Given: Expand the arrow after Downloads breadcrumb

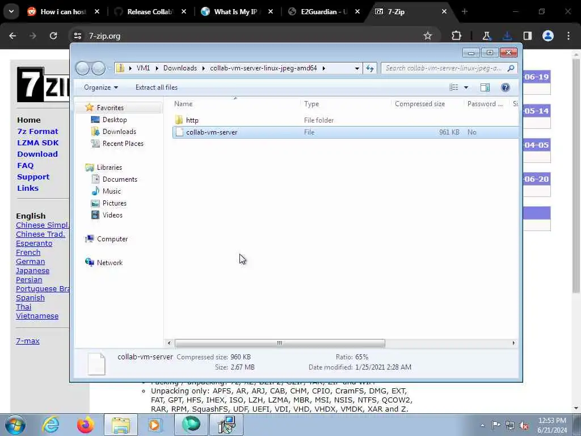Looking at the screenshot, I should pyautogui.click(x=204, y=68).
